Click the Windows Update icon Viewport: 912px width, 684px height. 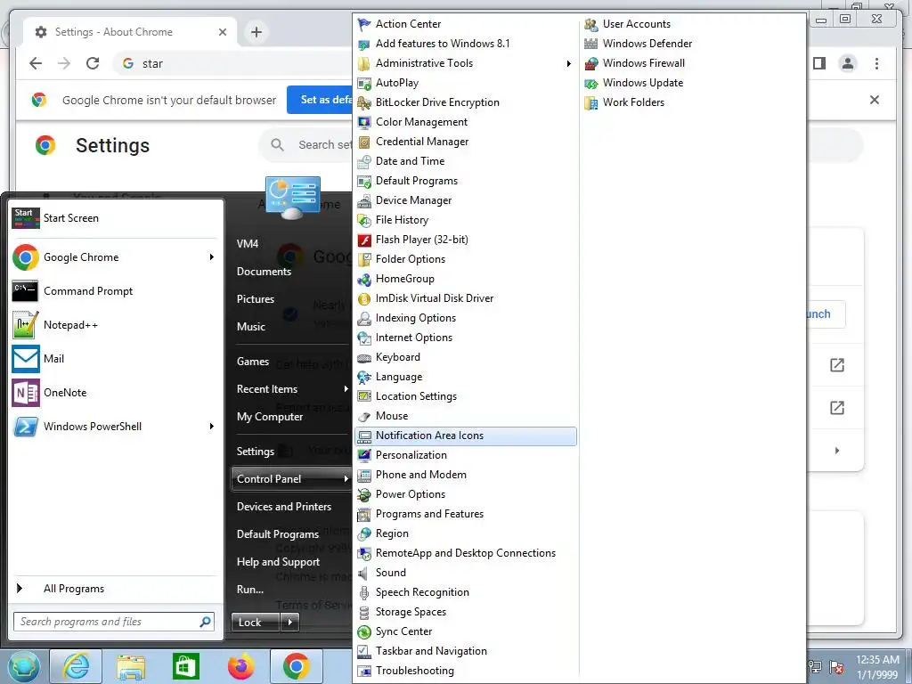click(x=591, y=83)
